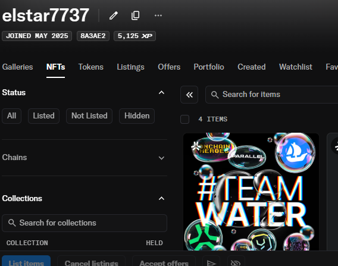
Task: Open the three-dot more options menu
Action: pos(158,15)
